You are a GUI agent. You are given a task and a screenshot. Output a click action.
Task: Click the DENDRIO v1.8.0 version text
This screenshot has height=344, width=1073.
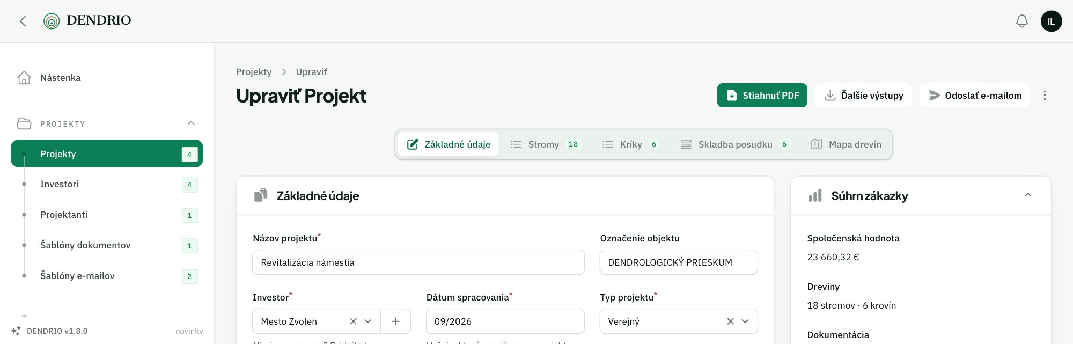coord(57,331)
